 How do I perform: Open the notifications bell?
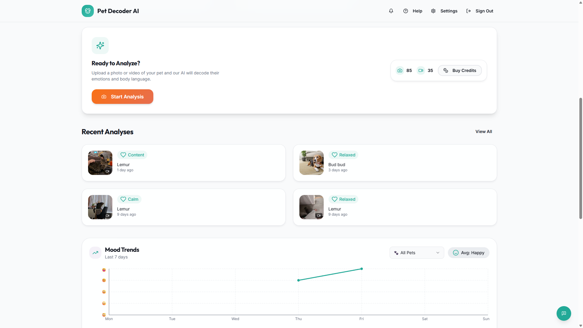point(391,11)
